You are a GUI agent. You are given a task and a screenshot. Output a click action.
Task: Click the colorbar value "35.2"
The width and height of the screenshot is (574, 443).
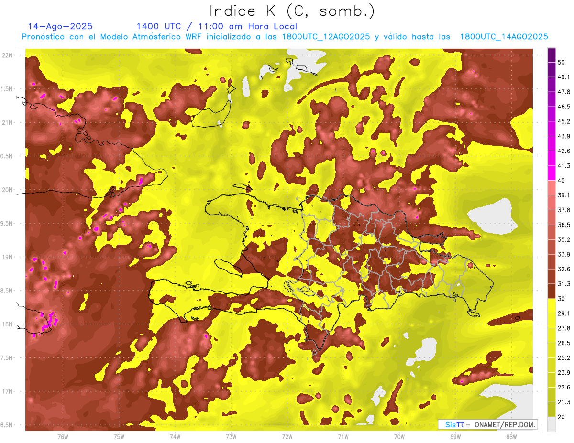[x=564, y=239]
